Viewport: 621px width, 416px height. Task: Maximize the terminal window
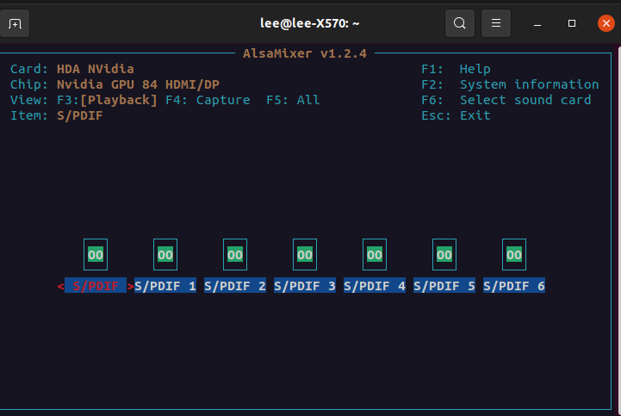click(572, 23)
